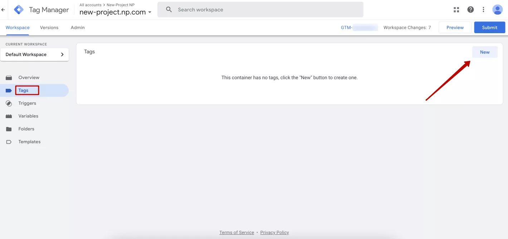Switch to the Versions tab
Viewport: 508px width, 239px height.
click(x=49, y=27)
